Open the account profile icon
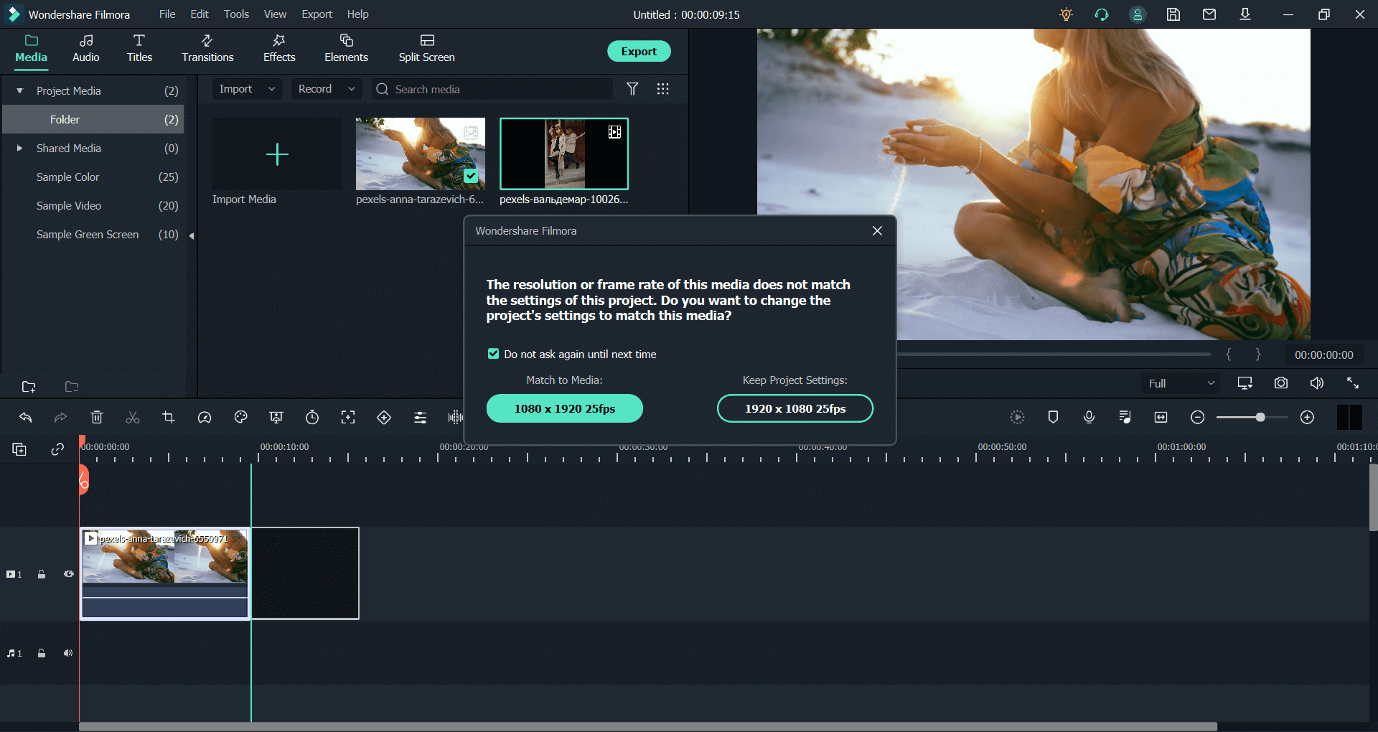The width and height of the screenshot is (1378, 732). click(1138, 14)
